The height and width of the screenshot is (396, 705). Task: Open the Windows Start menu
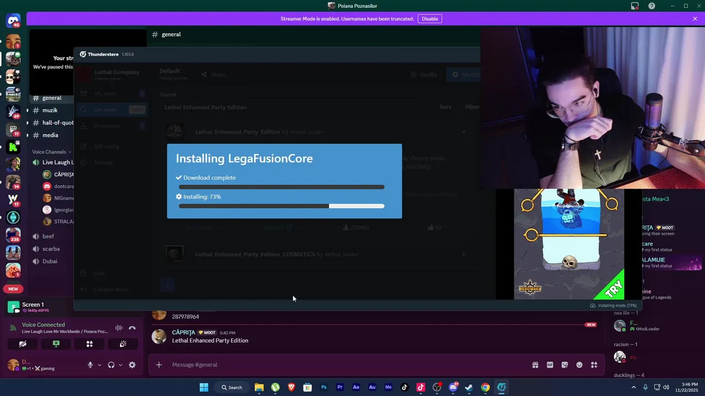[204, 387]
